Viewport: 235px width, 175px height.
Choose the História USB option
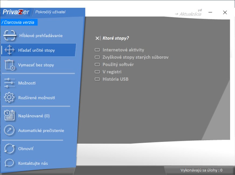pos(115,79)
